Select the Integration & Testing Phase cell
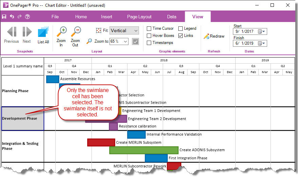The image size is (298, 177). click(x=23, y=146)
